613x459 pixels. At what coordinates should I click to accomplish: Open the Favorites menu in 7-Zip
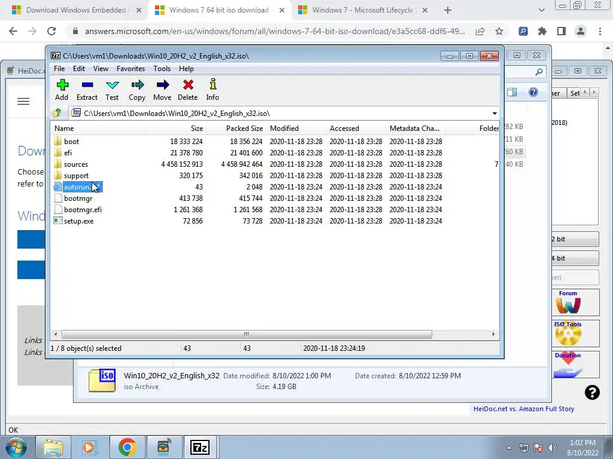click(x=131, y=69)
